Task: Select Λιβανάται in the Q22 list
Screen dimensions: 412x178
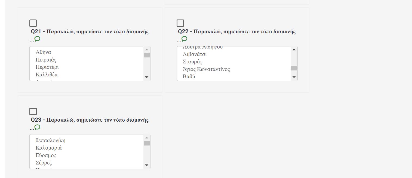Action: coord(195,54)
